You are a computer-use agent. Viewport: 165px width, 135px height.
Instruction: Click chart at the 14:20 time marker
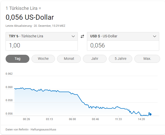141,119
